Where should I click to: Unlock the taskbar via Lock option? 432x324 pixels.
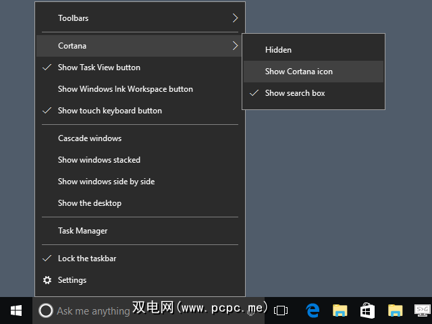click(87, 259)
